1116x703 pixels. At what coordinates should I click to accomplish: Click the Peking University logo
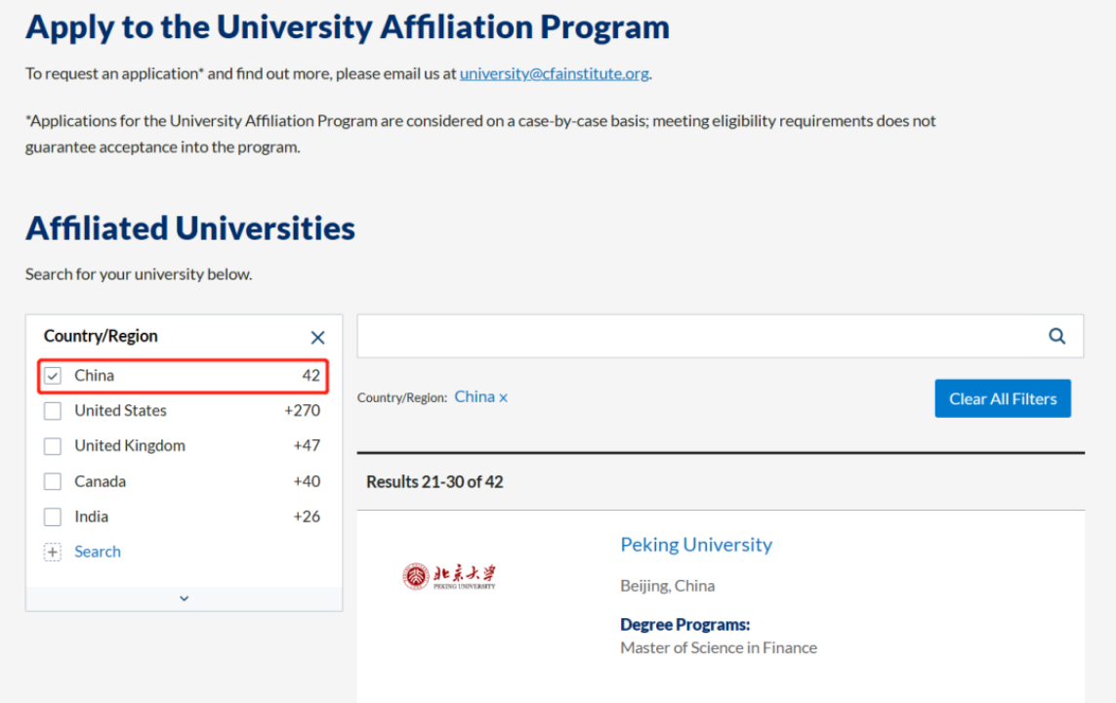coord(450,576)
